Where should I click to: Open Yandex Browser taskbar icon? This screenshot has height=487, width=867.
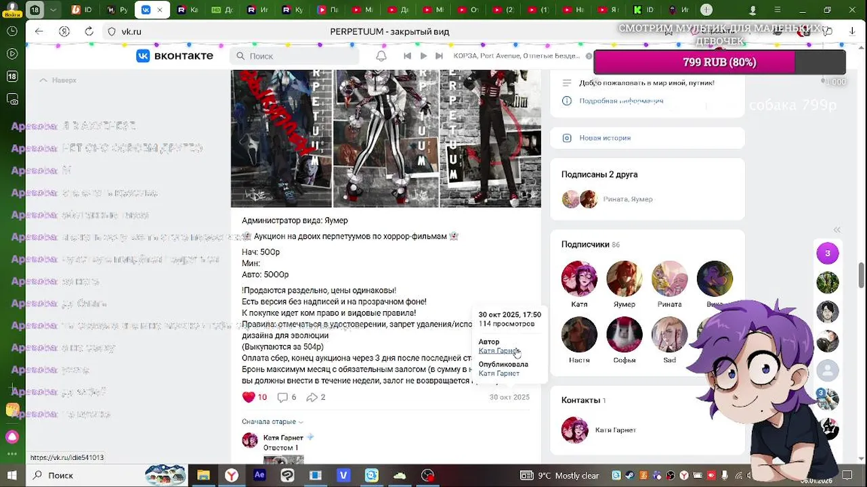coord(232,476)
